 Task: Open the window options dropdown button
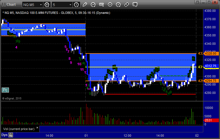(x=198, y=2)
